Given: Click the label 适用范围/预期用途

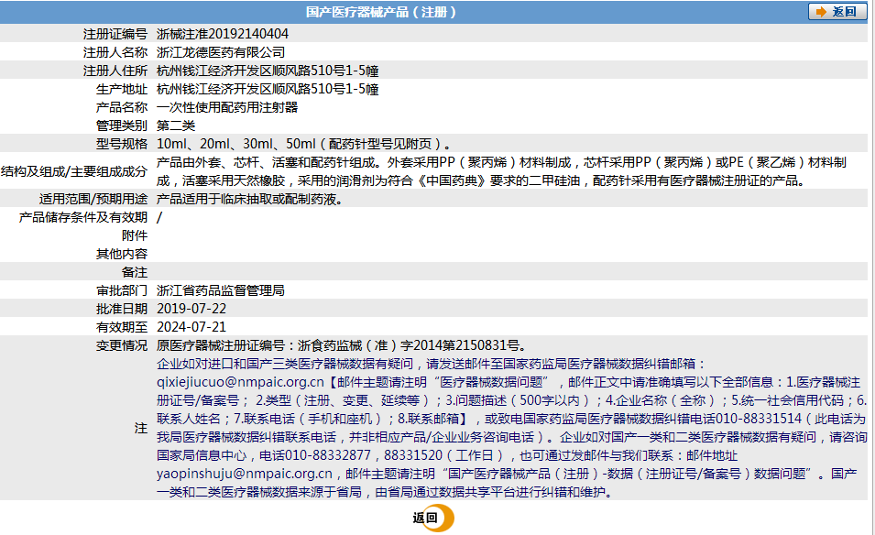Looking at the screenshot, I should click(x=93, y=199).
